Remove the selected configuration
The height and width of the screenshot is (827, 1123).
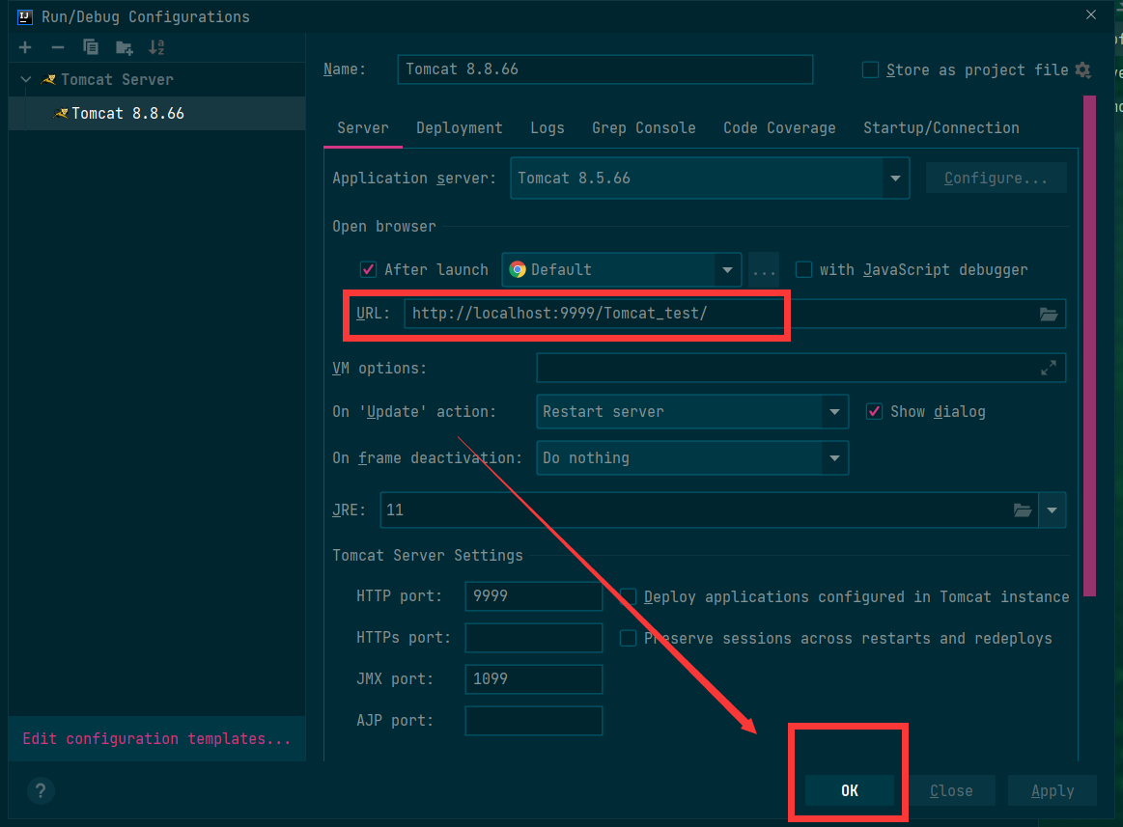point(58,47)
